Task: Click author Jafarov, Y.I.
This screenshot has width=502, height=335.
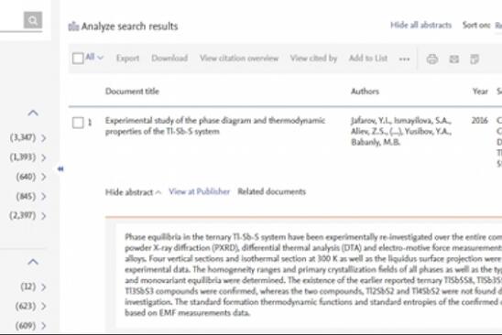Action: click(370, 121)
